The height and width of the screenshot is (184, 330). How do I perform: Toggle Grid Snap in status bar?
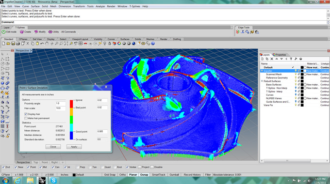click(110, 175)
